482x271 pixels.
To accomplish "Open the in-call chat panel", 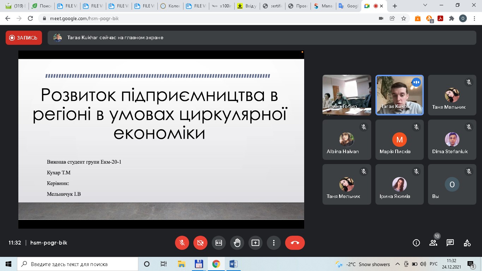I will coord(450,243).
